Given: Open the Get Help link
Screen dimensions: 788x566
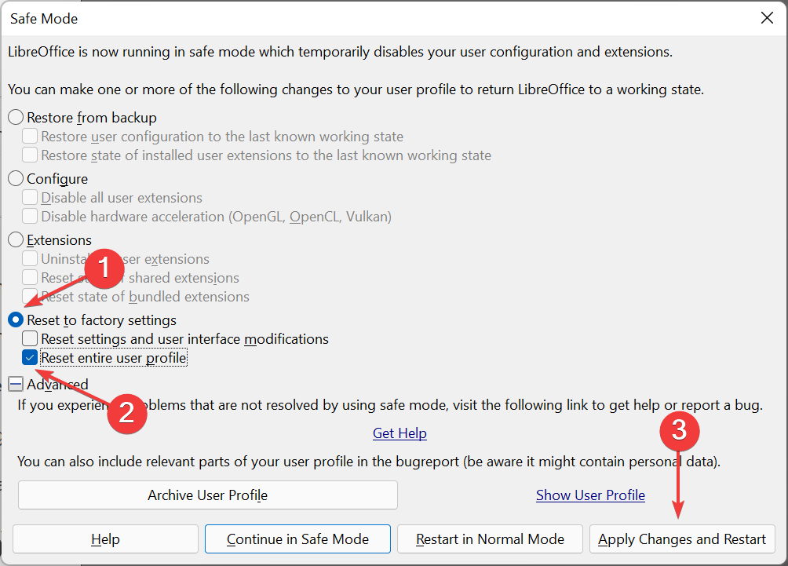Looking at the screenshot, I should tap(399, 433).
